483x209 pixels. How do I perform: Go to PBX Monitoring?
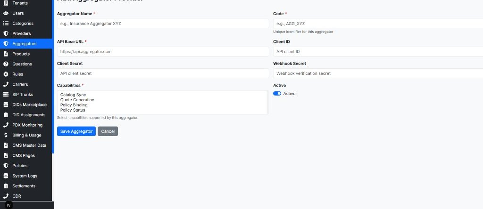click(x=26, y=125)
